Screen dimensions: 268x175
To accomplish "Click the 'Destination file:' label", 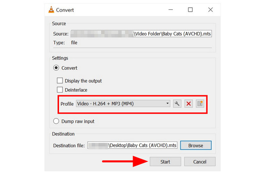I will 69,145.
